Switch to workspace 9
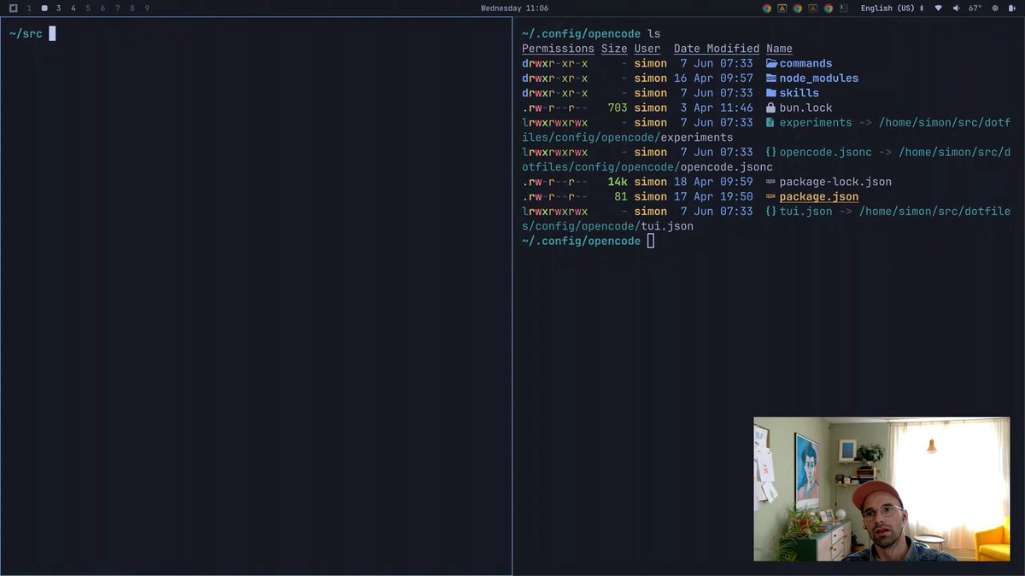This screenshot has width=1025, height=576. (x=147, y=8)
